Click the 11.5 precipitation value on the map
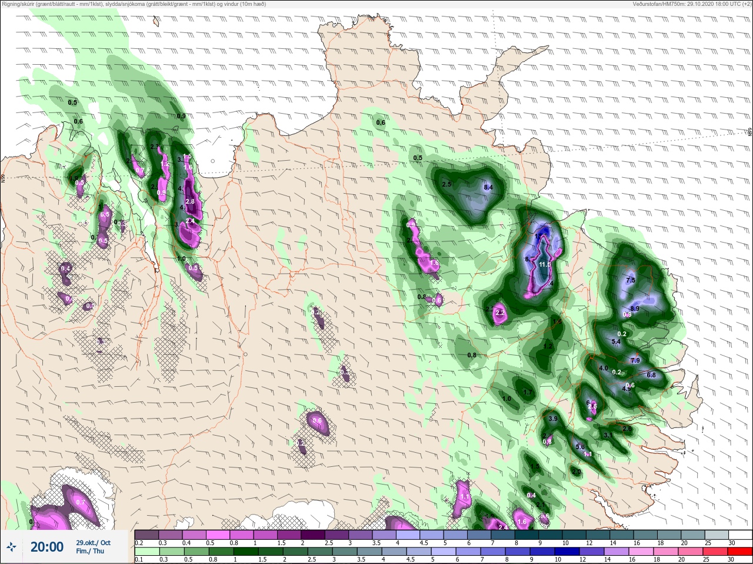 coord(545,265)
